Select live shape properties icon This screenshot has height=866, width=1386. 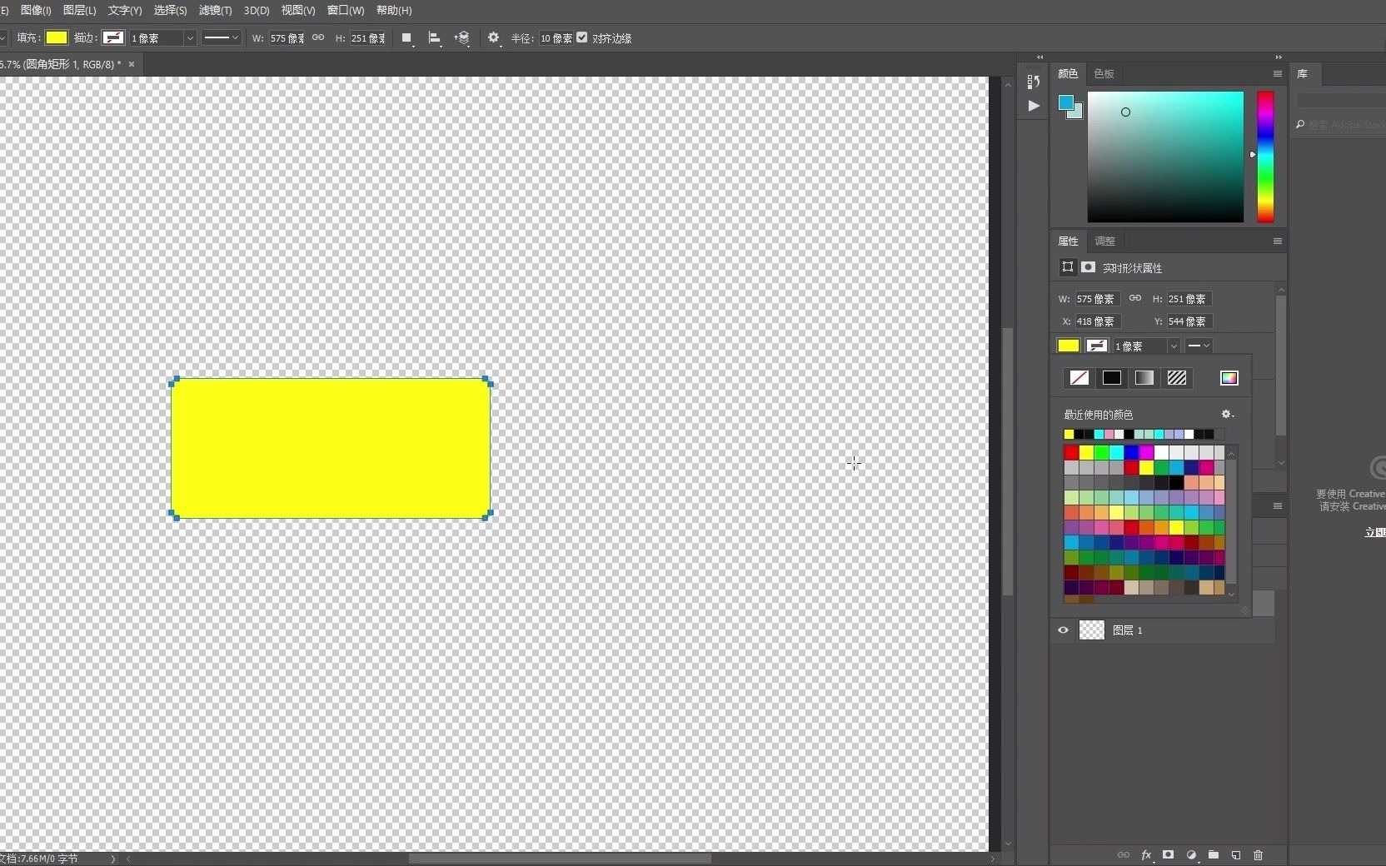pyautogui.click(x=1068, y=266)
